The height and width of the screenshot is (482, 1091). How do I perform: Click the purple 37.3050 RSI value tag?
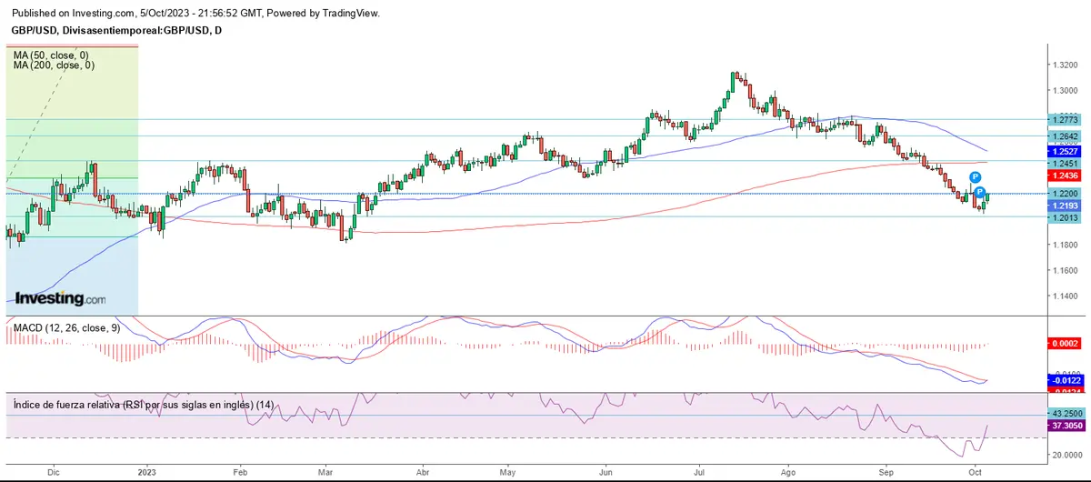tap(1062, 426)
